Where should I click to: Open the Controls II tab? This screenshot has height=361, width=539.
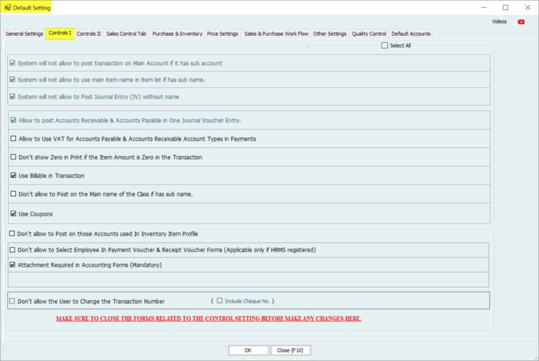click(x=88, y=34)
